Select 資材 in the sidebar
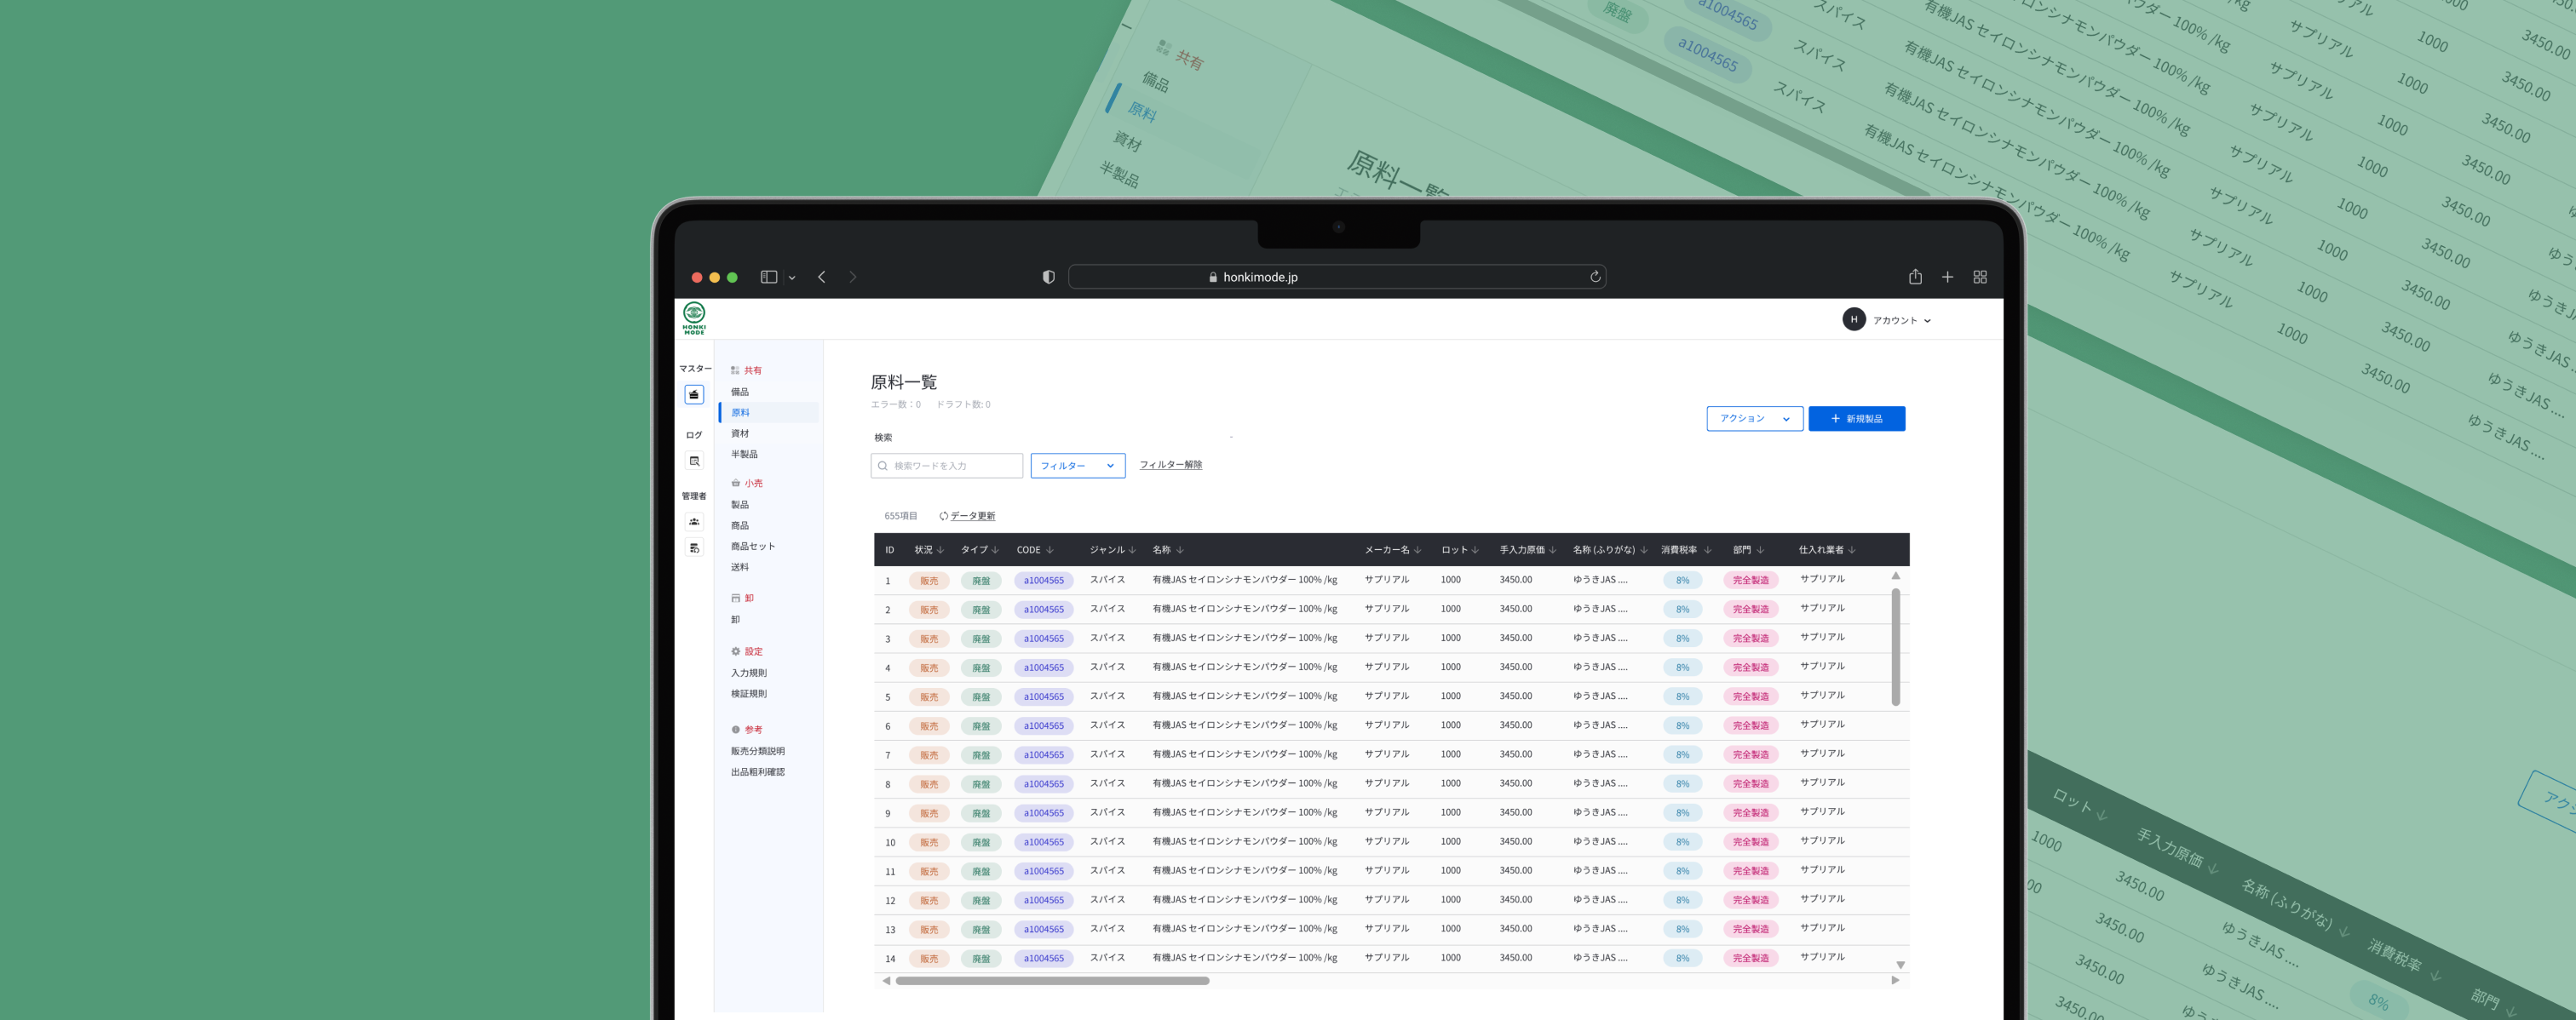 (x=740, y=433)
